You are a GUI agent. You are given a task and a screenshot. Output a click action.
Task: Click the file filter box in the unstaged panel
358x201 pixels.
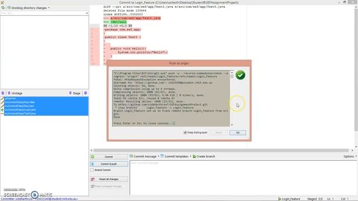[x=43, y=13]
